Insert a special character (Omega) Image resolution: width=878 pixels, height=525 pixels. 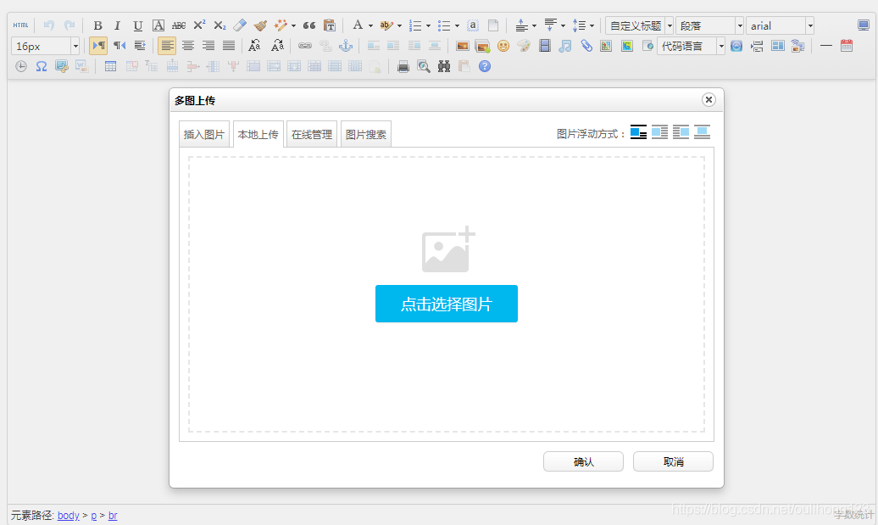click(42, 66)
